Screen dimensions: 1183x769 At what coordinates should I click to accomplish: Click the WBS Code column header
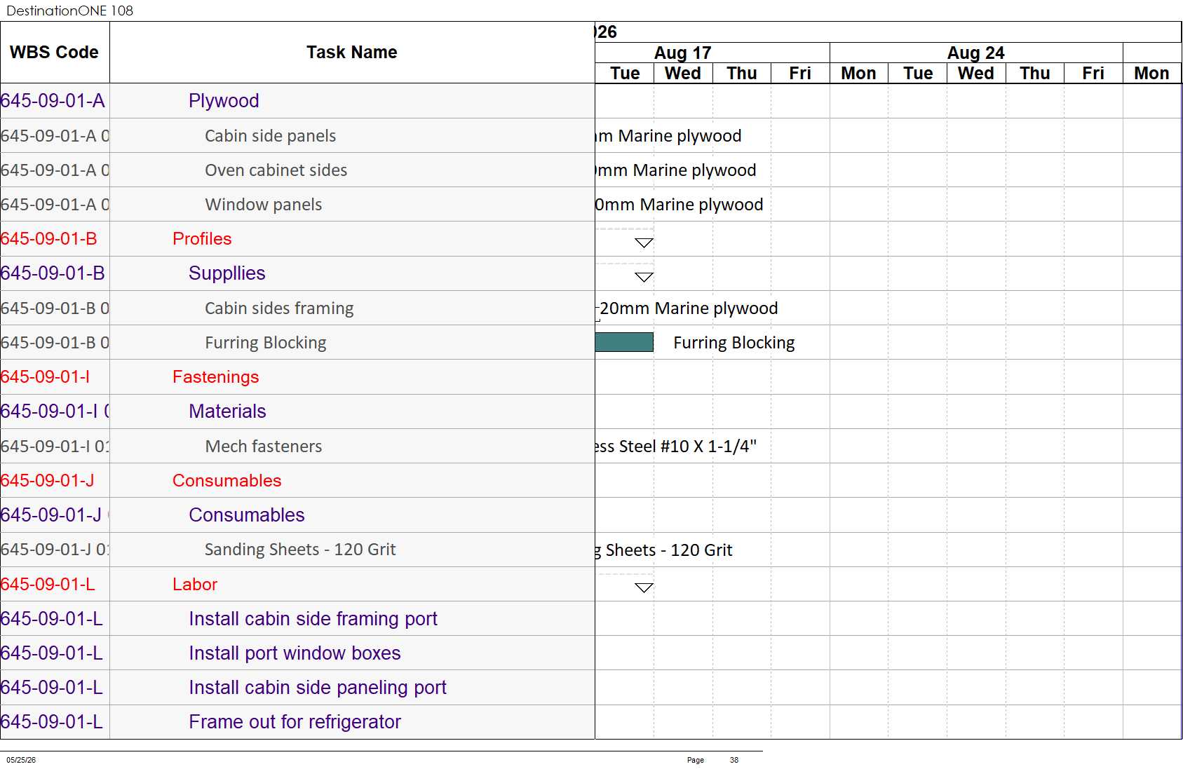coord(54,53)
